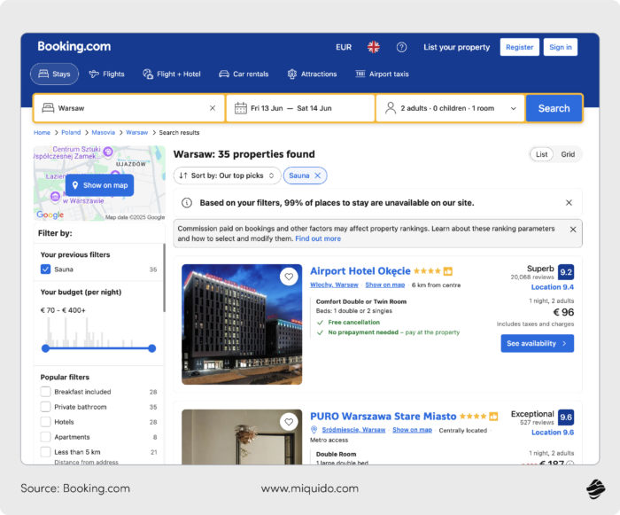Click the Warsaw destination input field
Viewport: 620px width, 515px height.
[129, 108]
